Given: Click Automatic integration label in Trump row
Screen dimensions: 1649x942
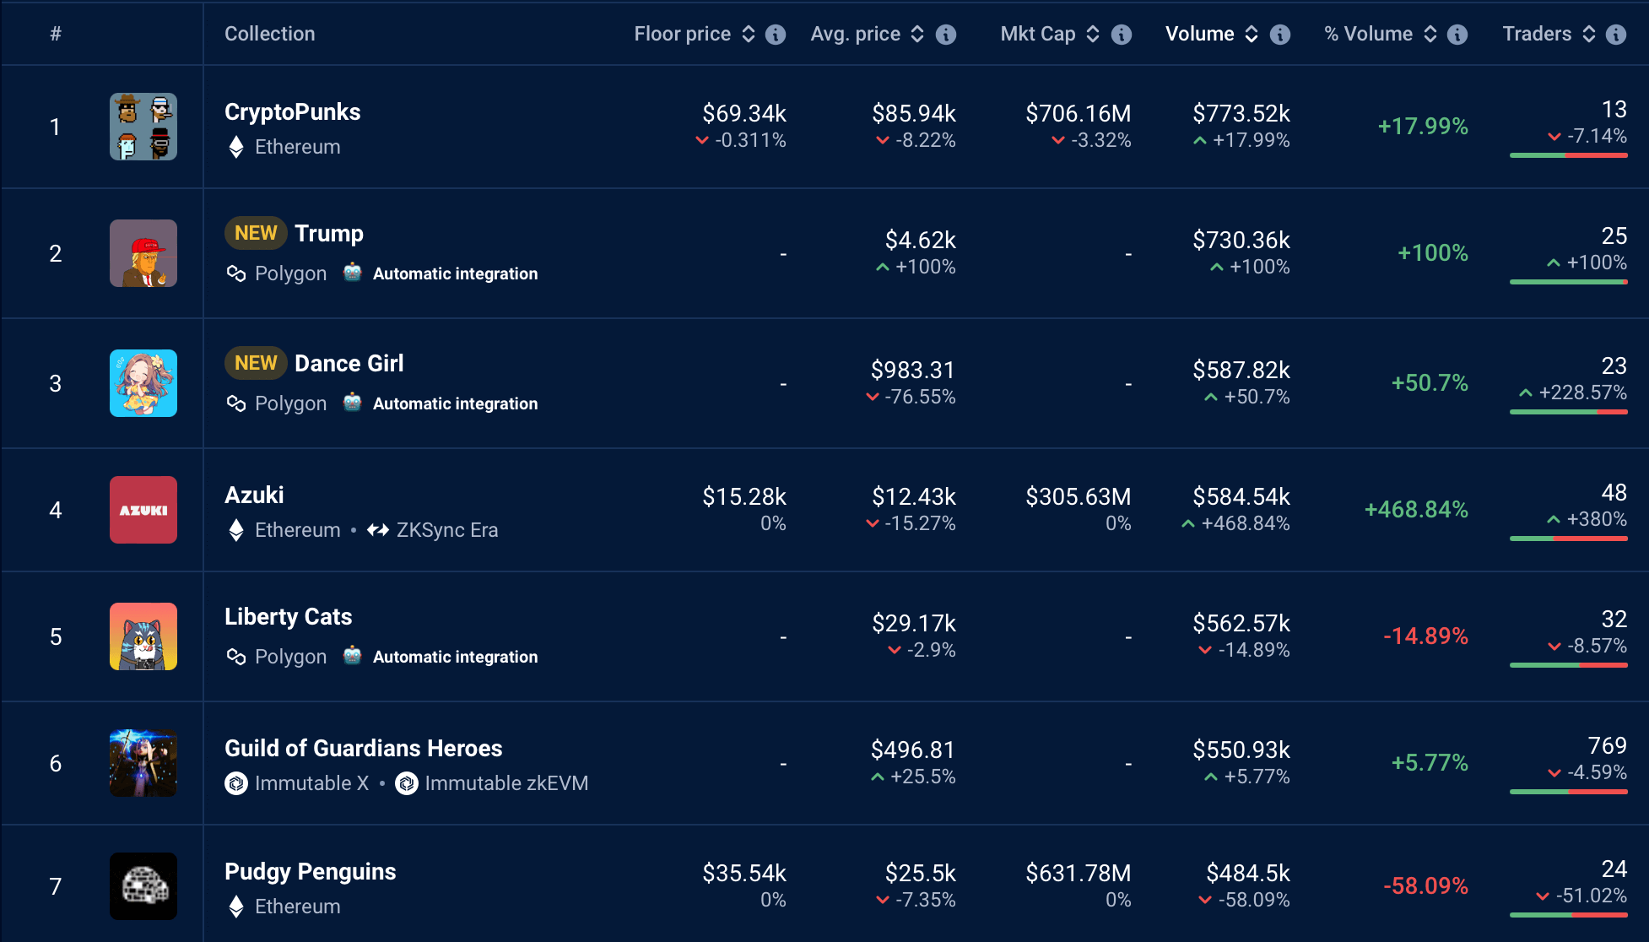Looking at the screenshot, I should click(x=456, y=273).
